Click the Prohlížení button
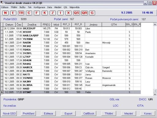 pyautogui.click(x=29, y=113)
